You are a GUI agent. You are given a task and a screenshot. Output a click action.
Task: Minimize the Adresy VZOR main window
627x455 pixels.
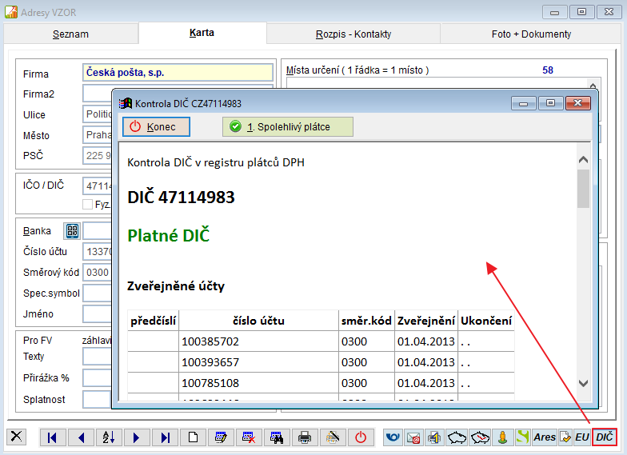(x=554, y=13)
